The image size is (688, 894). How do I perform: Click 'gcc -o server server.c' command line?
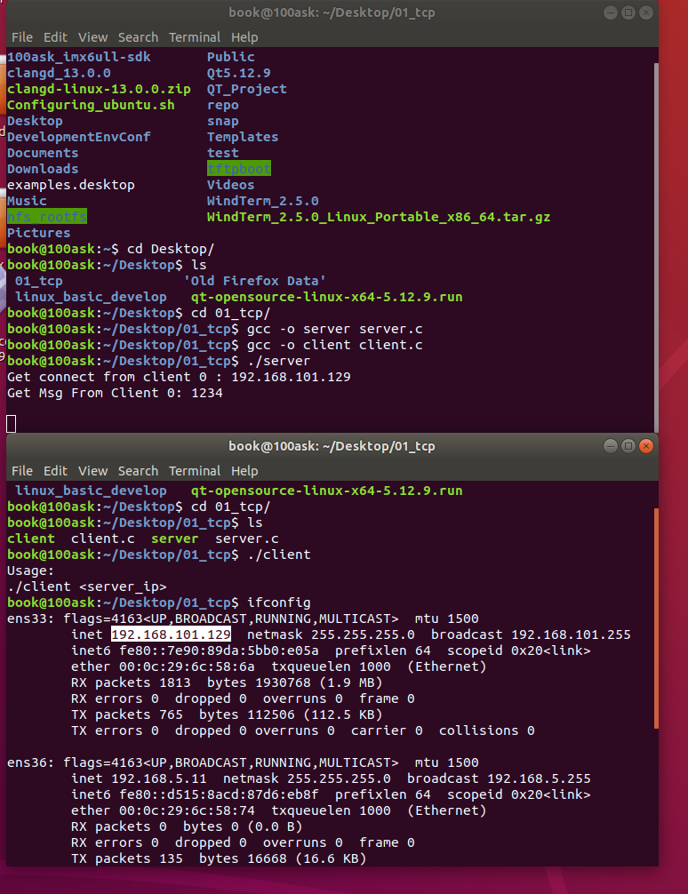coord(335,329)
